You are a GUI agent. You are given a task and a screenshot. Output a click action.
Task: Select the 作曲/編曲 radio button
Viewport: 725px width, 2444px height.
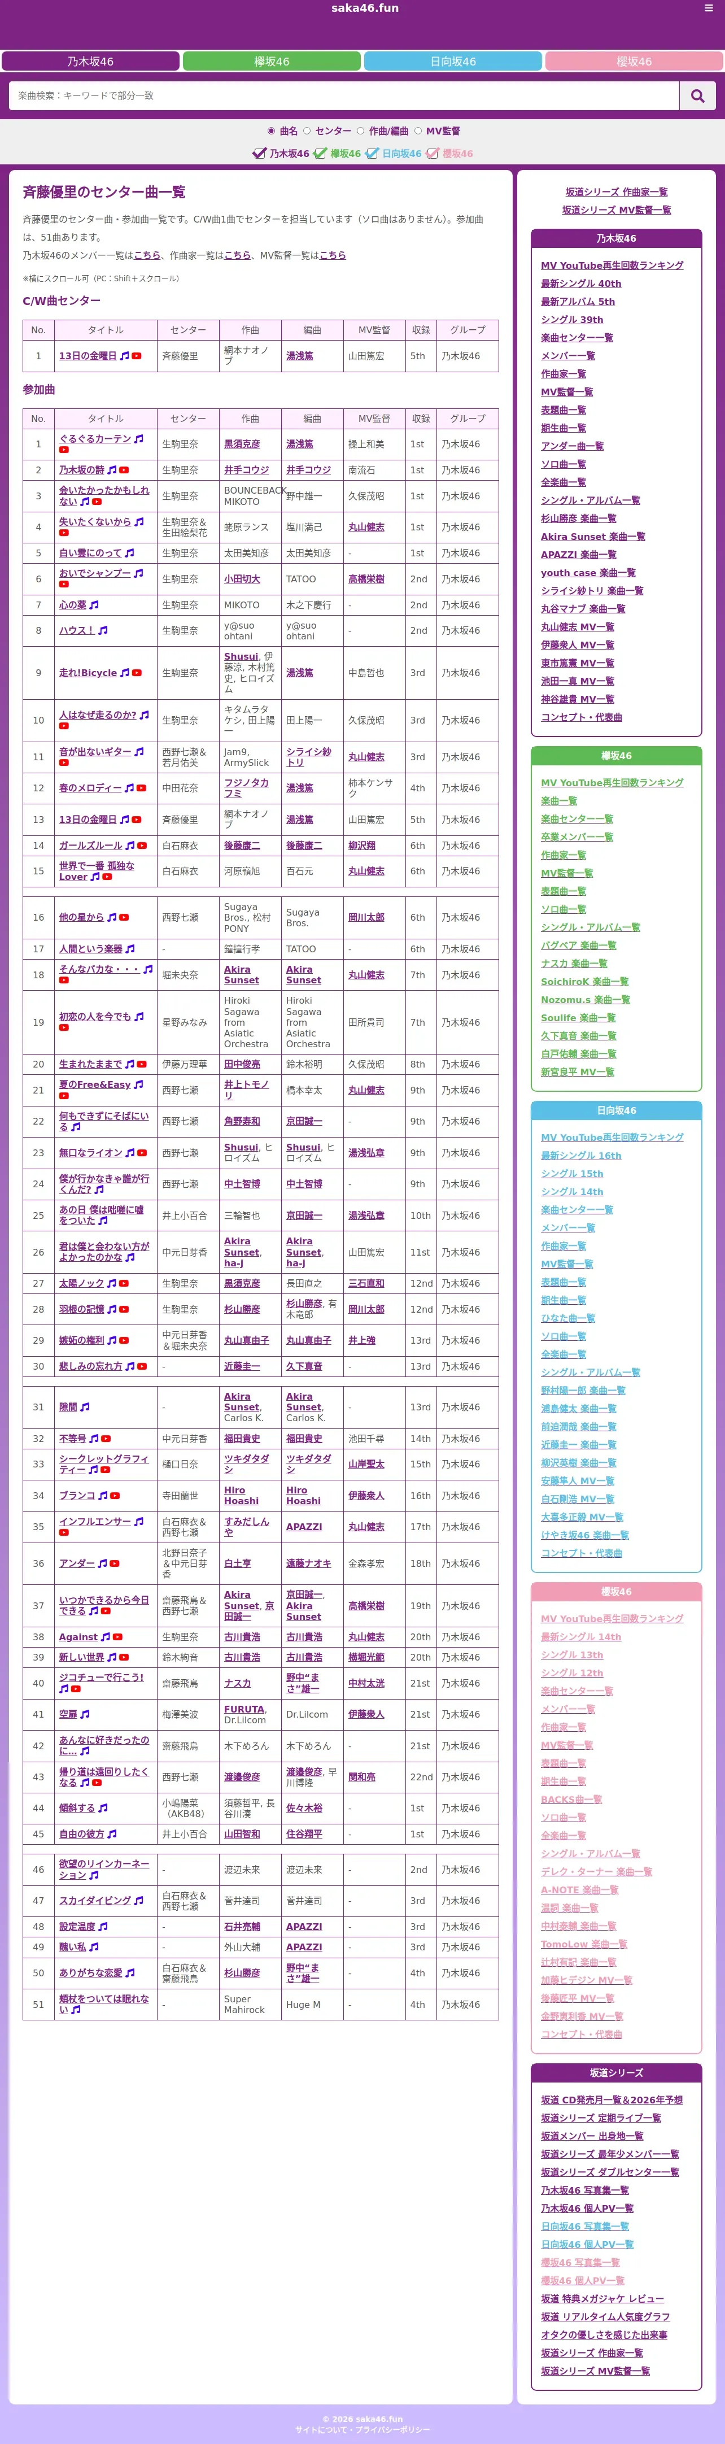pyautogui.click(x=361, y=131)
